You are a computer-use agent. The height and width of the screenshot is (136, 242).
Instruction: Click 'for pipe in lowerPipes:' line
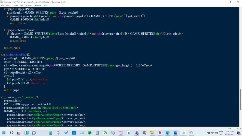point(19,30)
